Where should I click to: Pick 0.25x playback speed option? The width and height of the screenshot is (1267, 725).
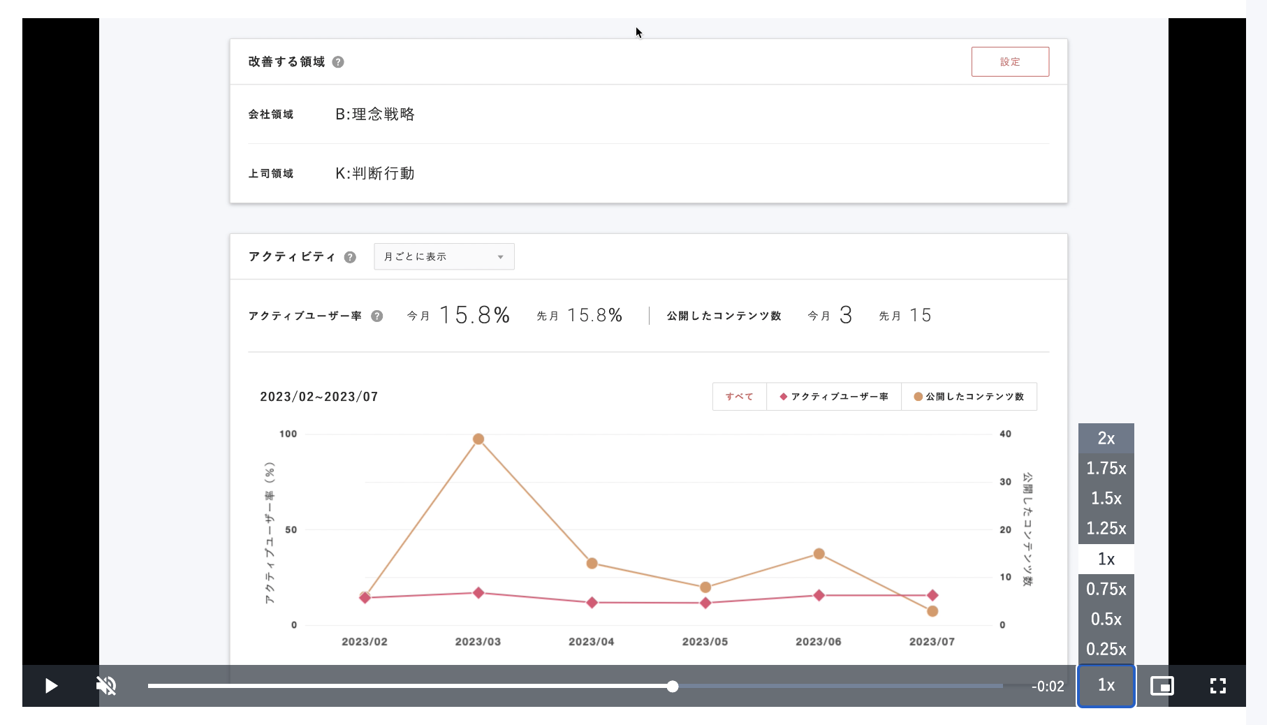[1106, 649]
